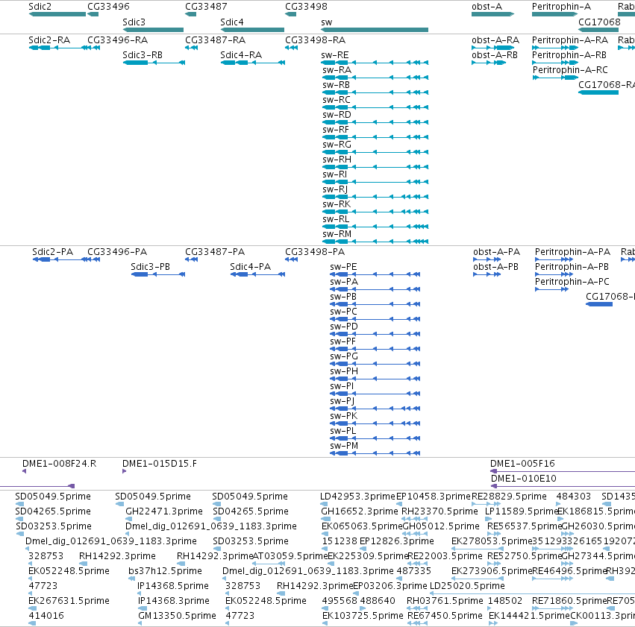This screenshot has height=627, width=635.
Task: Click the sw-RD transcript label
Action: [x=337, y=115]
